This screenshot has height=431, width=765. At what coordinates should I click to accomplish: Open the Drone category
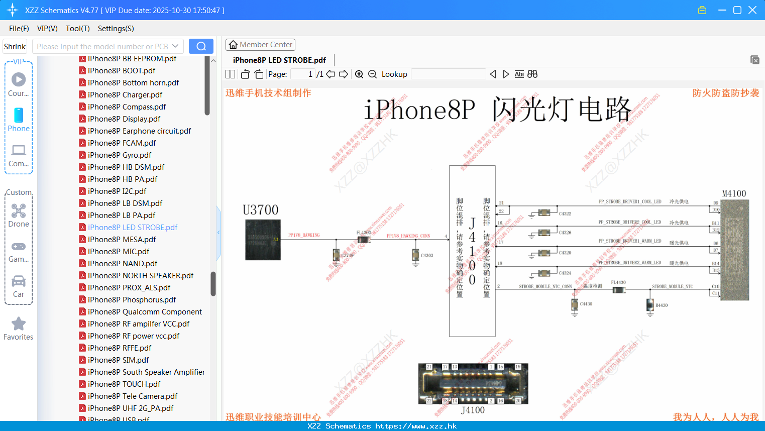click(x=19, y=215)
